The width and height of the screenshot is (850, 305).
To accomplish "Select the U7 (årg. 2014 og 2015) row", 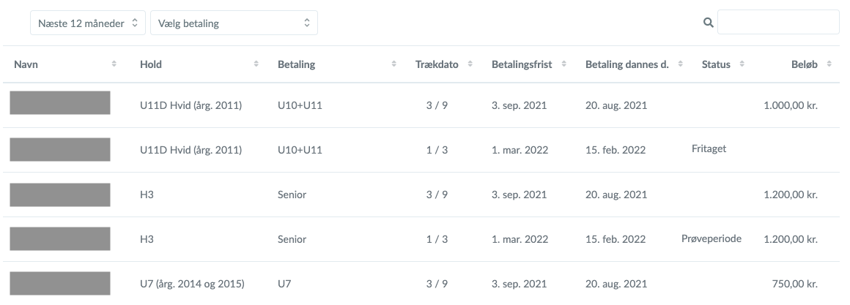I will [192, 283].
